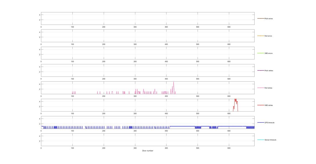Click the VBD errors legend label
The width and height of the screenshot is (316, 164).
269,53
